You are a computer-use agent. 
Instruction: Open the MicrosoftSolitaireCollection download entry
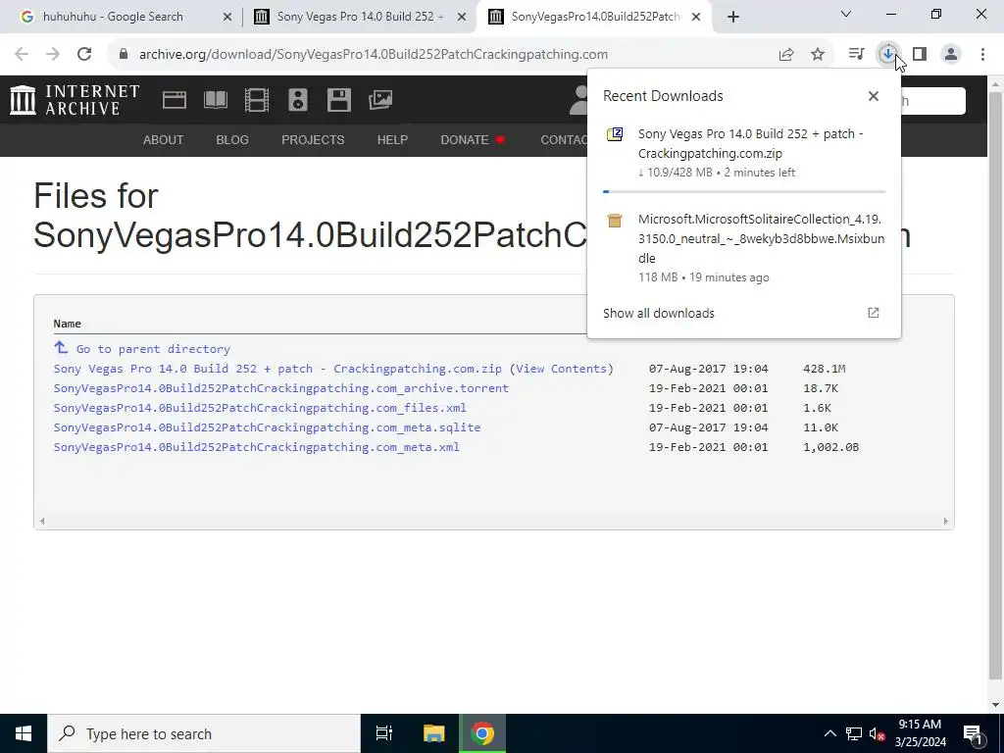tap(744, 248)
